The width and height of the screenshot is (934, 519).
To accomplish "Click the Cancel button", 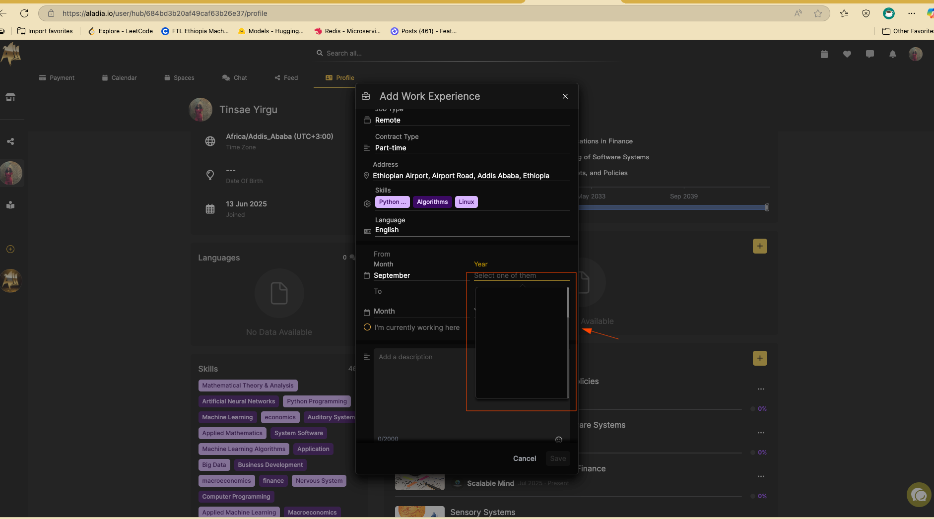I will [x=525, y=458].
